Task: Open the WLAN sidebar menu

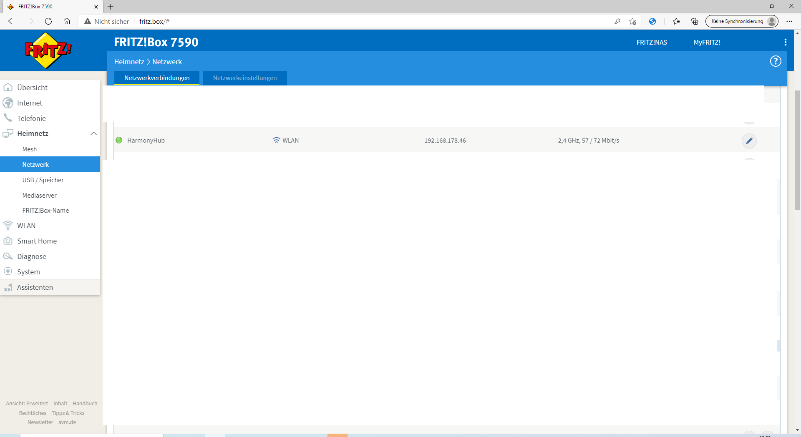Action: [x=26, y=226]
